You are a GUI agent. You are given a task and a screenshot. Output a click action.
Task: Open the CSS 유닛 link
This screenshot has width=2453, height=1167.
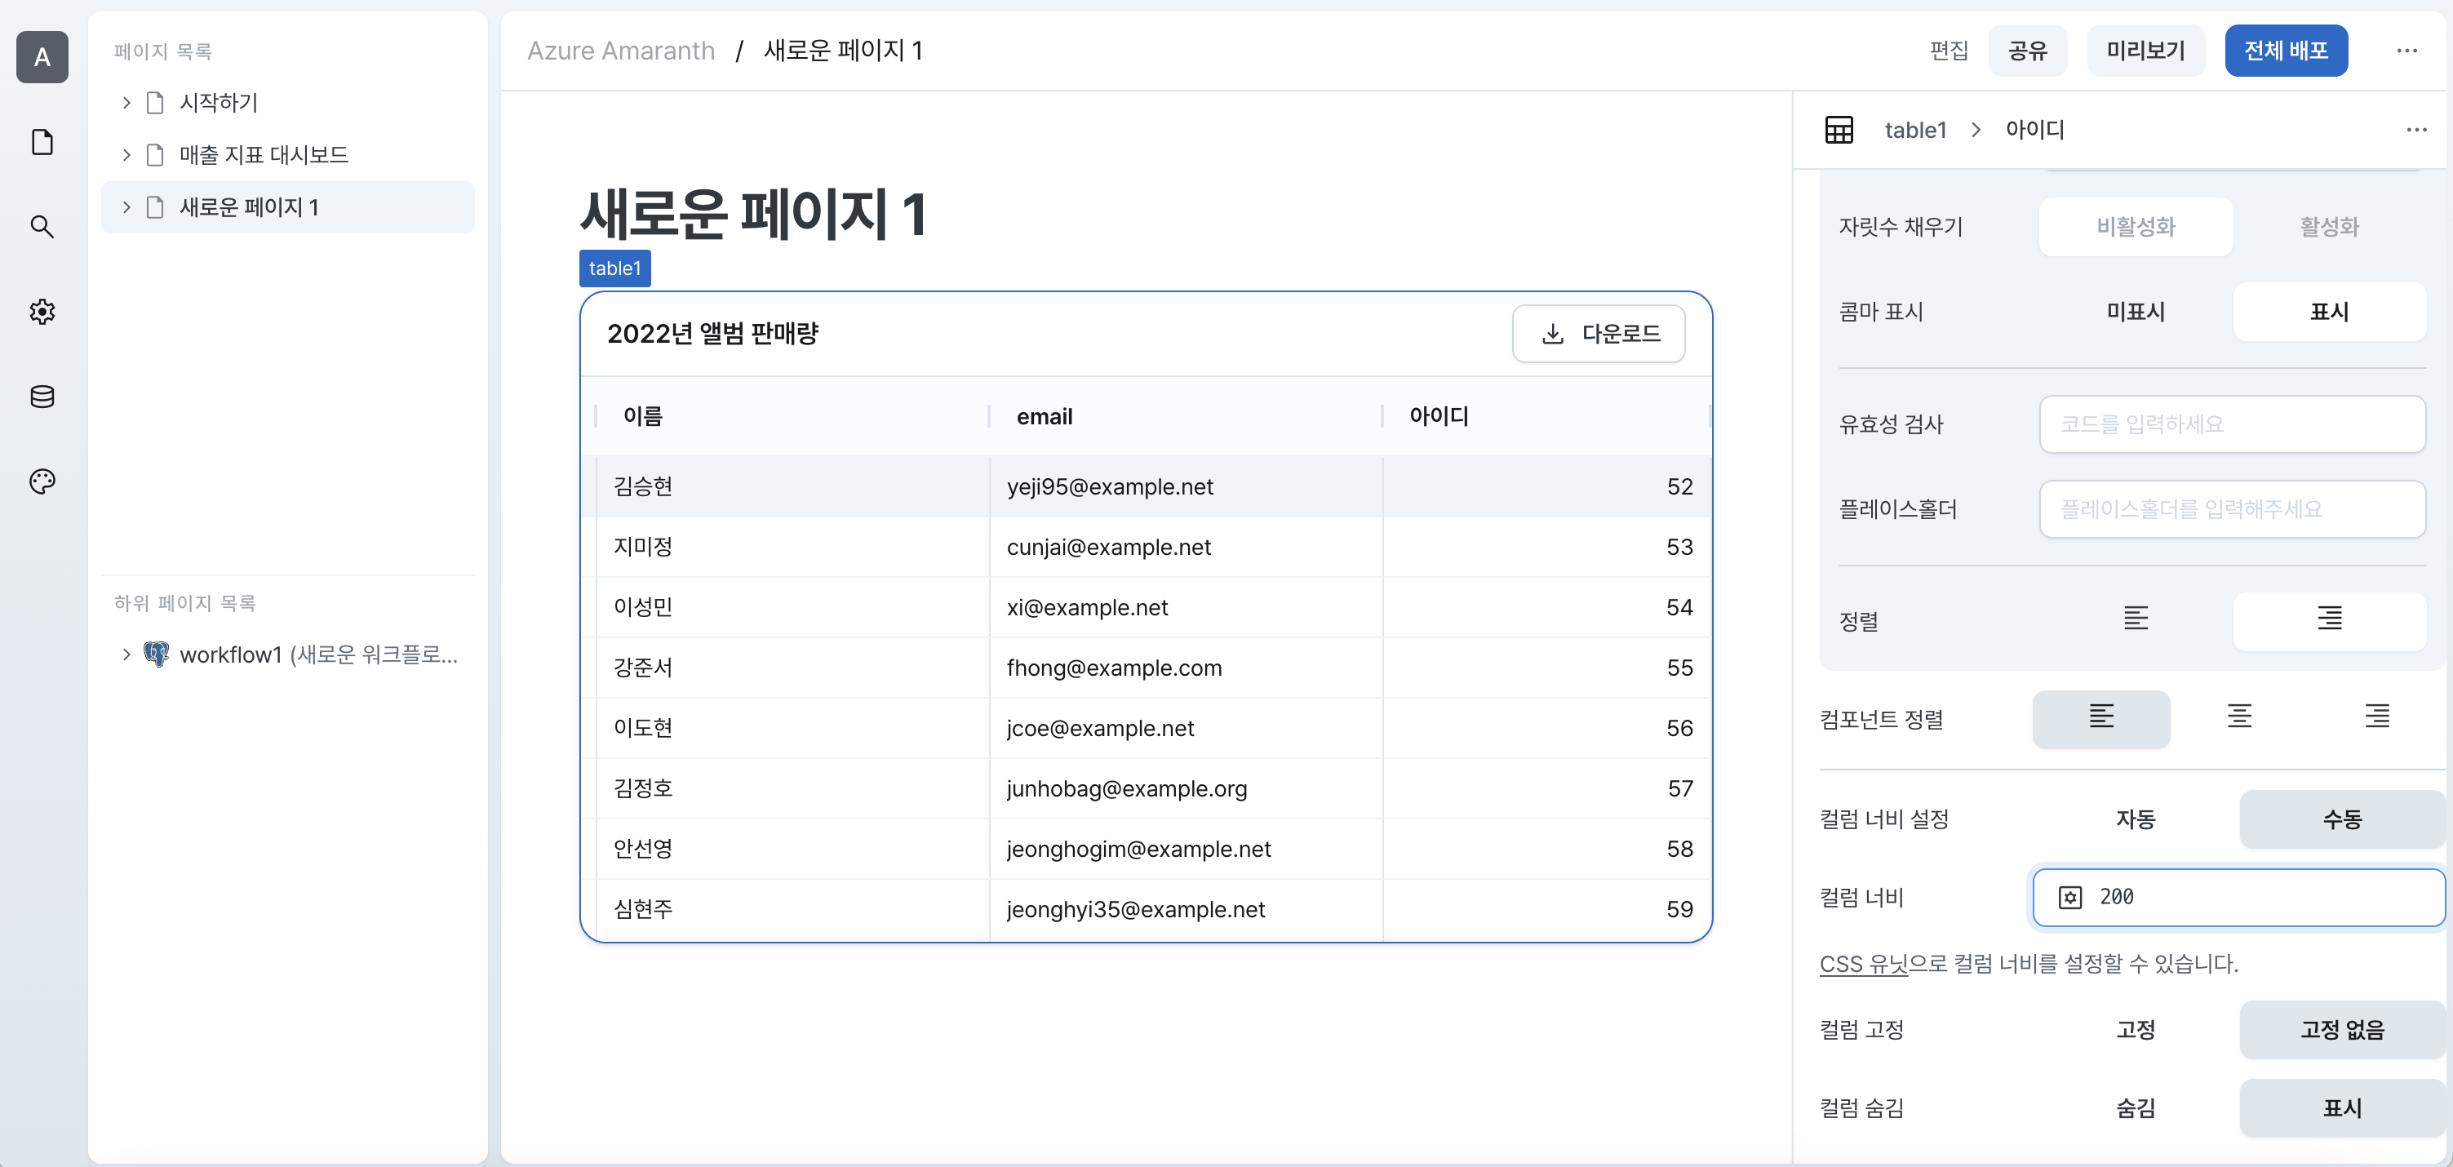point(1864,963)
